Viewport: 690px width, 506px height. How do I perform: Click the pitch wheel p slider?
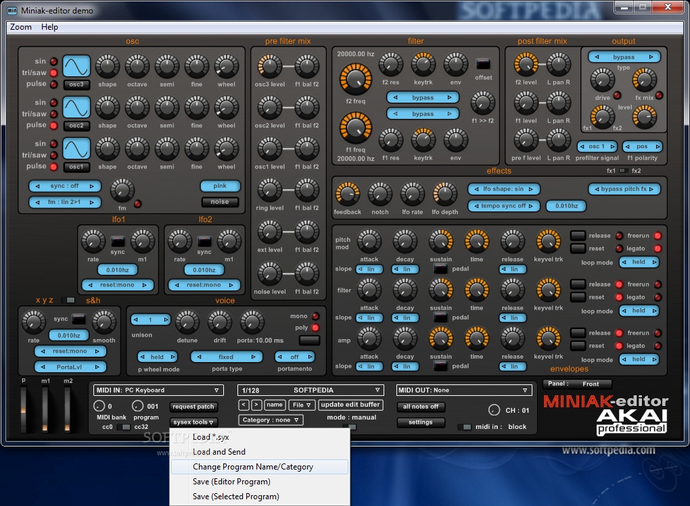click(23, 409)
